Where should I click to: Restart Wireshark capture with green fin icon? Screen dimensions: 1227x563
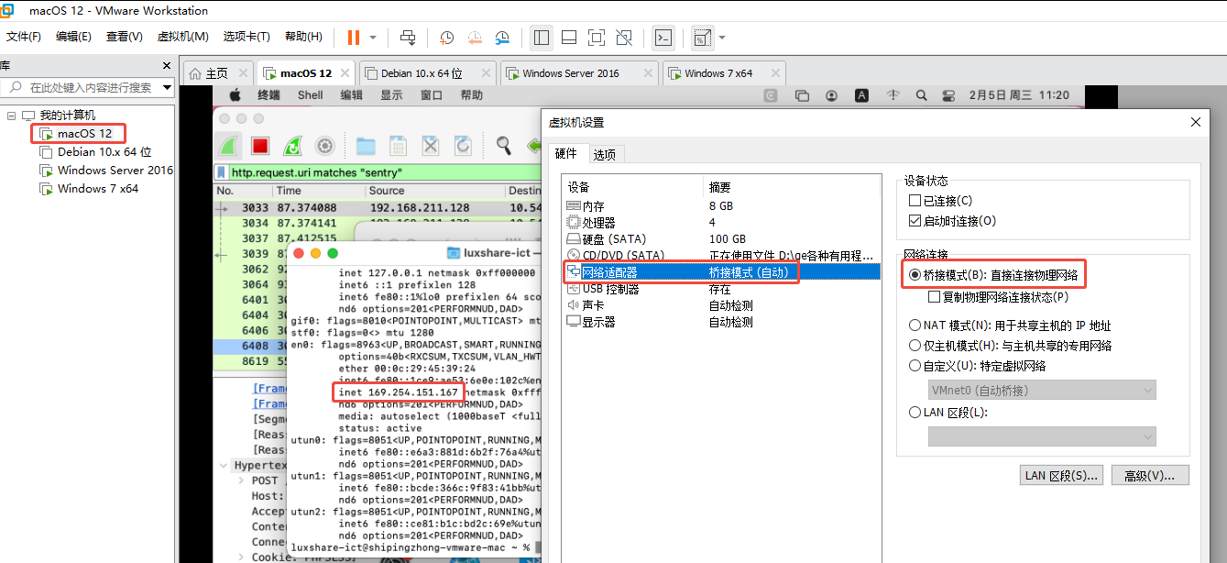coord(292,146)
